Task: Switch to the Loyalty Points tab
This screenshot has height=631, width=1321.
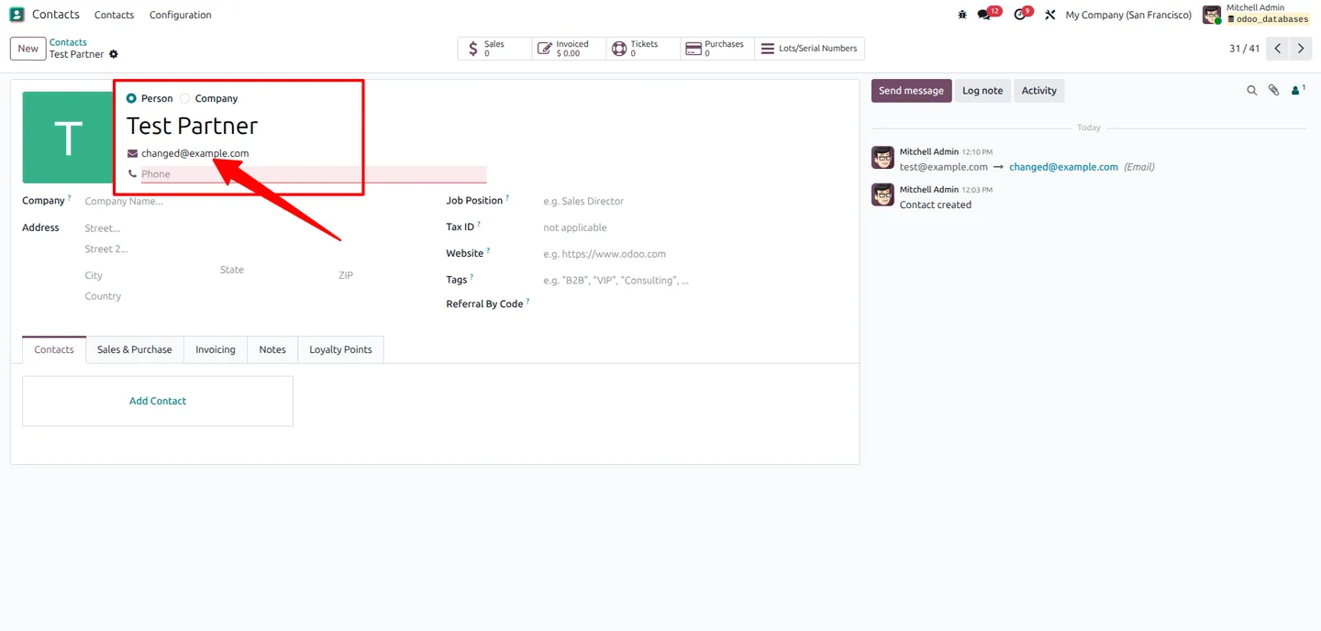Action: [x=340, y=349]
